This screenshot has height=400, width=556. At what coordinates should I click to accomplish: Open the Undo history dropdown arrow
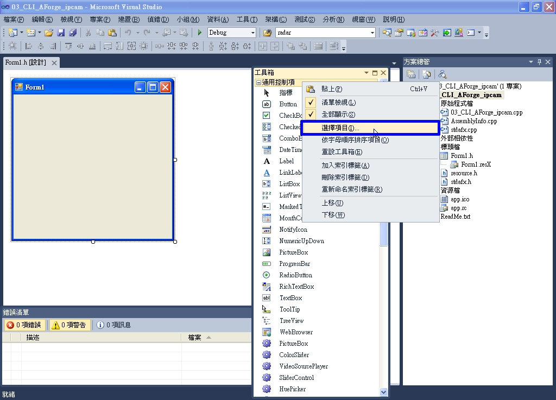click(x=139, y=32)
